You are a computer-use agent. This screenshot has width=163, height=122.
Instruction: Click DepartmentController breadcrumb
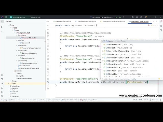69,100
